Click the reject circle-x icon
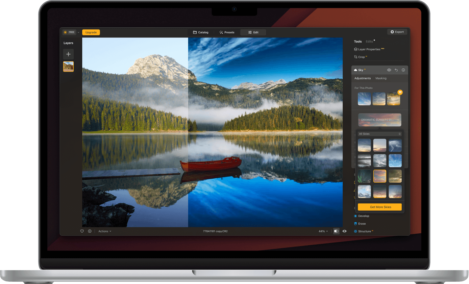This screenshot has width=469, height=284. pyautogui.click(x=90, y=231)
